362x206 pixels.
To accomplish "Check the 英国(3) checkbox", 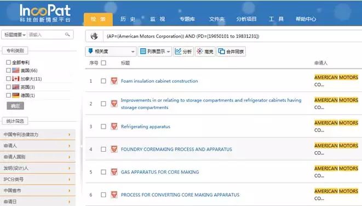I will pyautogui.click(x=8, y=87).
